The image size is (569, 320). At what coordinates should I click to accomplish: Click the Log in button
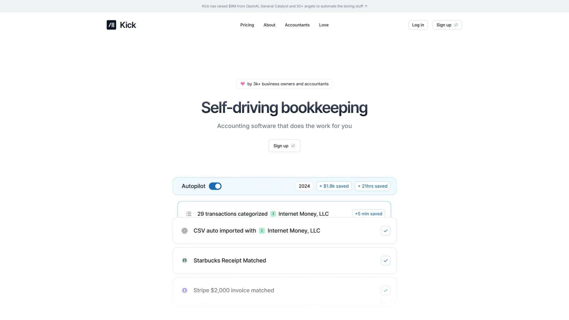coord(418,25)
